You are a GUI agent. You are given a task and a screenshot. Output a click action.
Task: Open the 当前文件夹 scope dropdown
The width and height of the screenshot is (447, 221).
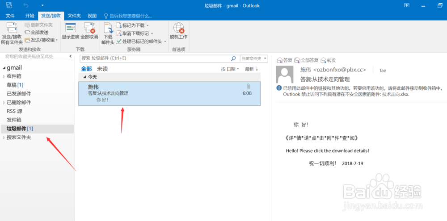254,58
